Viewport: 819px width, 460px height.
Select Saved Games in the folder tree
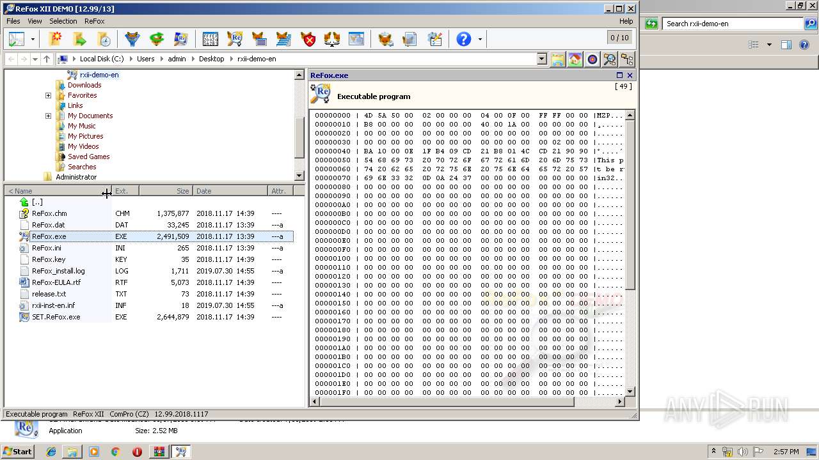coord(88,157)
